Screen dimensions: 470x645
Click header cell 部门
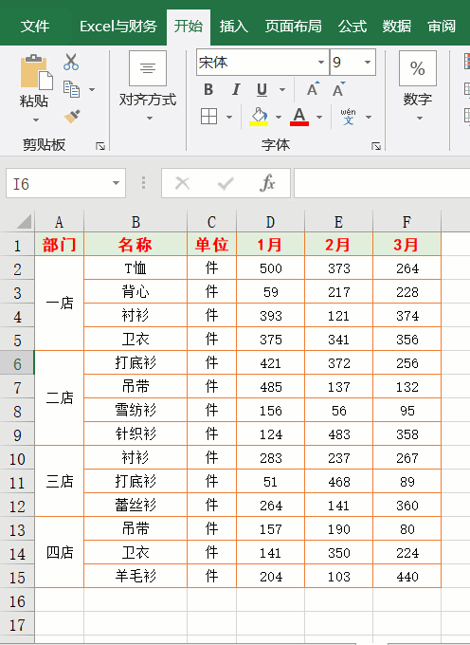pos(59,245)
